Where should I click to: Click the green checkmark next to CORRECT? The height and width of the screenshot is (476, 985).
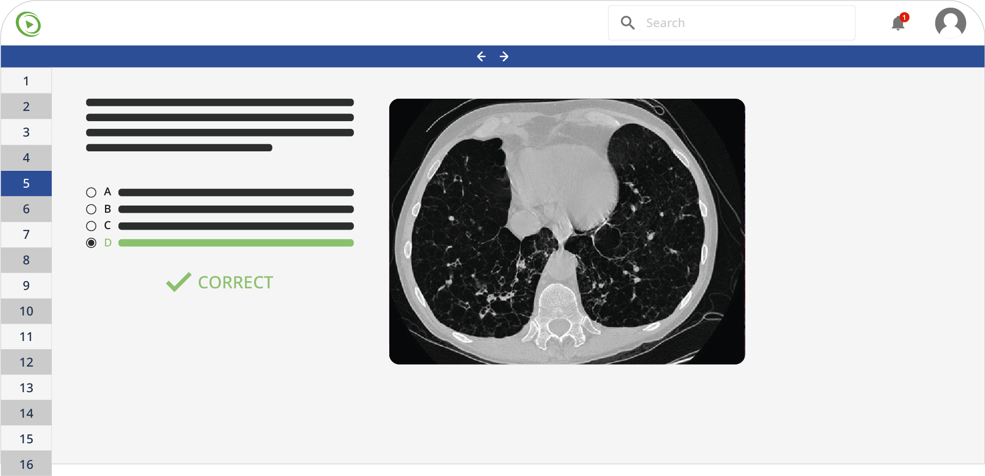[x=177, y=281]
